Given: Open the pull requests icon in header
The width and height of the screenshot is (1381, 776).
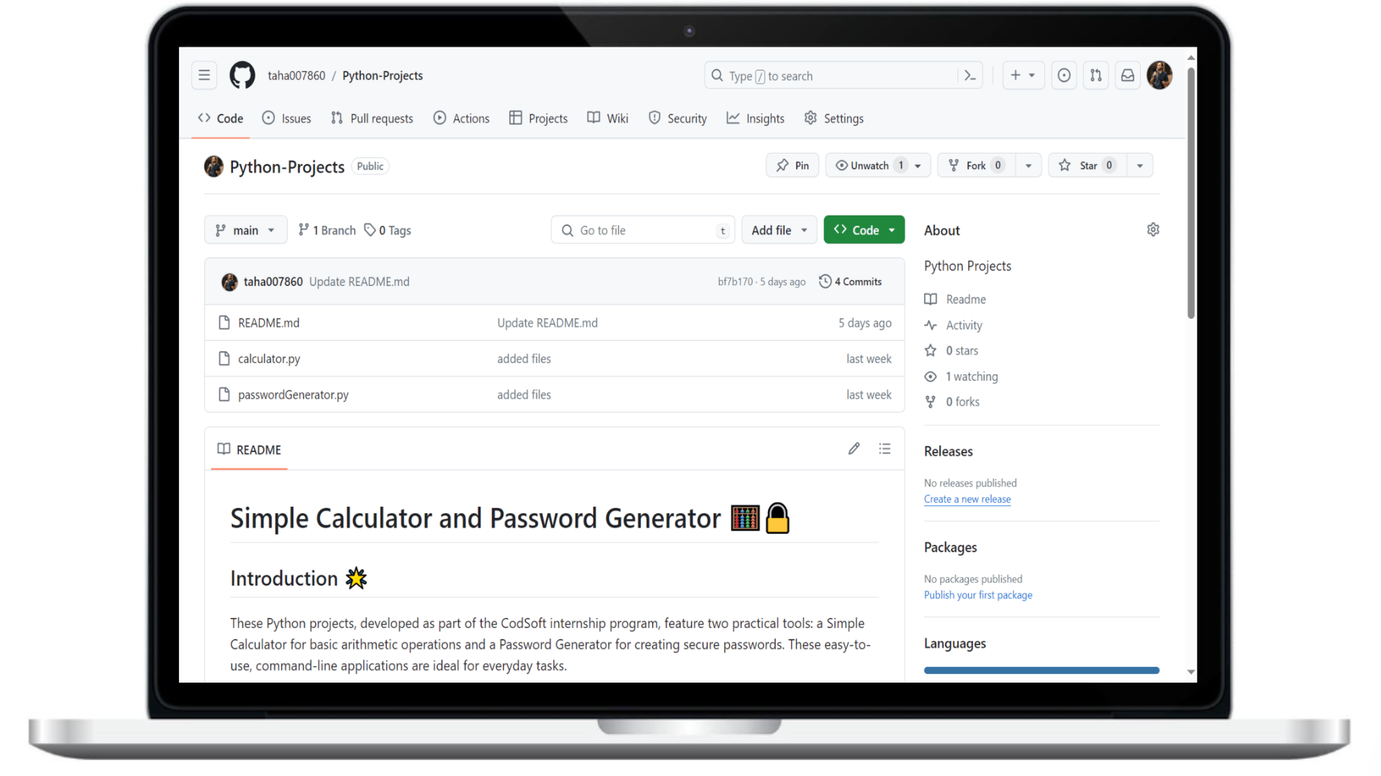Looking at the screenshot, I should [x=1095, y=75].
